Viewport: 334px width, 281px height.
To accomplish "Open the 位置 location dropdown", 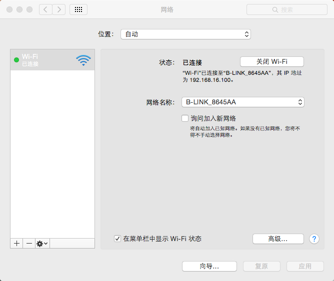I will pos(185,34).
